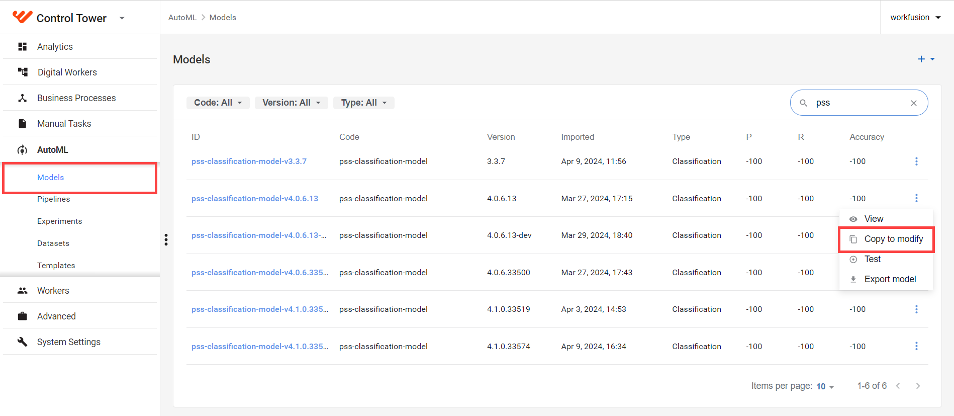Open actions menu for model v4.0.6.13
Image resolution: width=954 pixels, height=416 pixels.
tap(916, 198)
